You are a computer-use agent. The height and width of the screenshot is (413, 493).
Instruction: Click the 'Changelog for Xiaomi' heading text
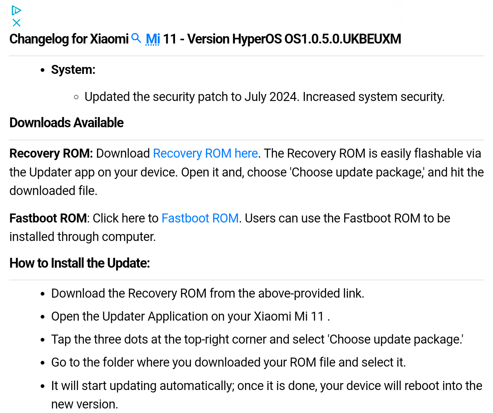click(x=69, y=39)
